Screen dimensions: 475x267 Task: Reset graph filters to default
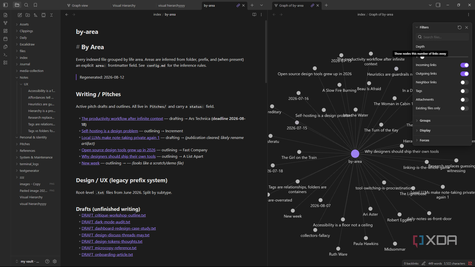tap(459, 27)
